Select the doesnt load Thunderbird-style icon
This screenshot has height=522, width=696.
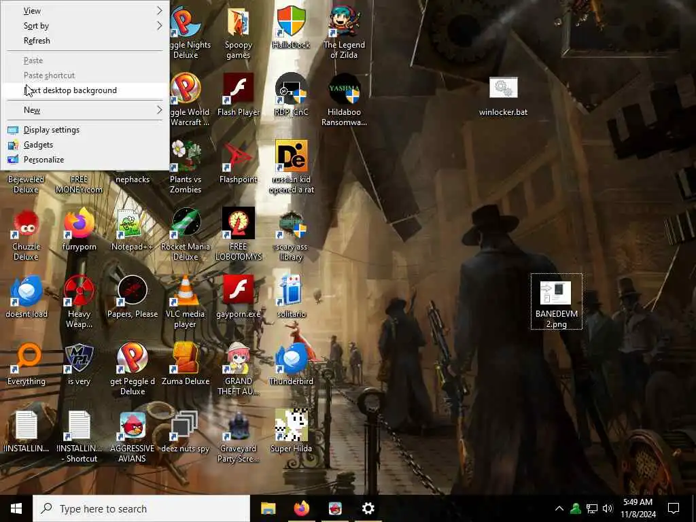click(x=27, y=291)
